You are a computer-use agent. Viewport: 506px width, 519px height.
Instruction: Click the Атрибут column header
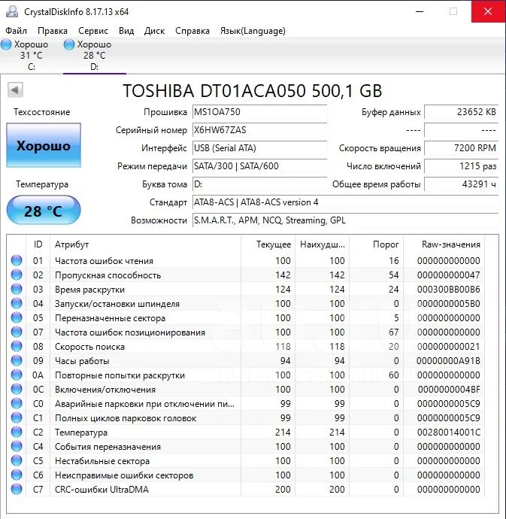tap(145, 244)
